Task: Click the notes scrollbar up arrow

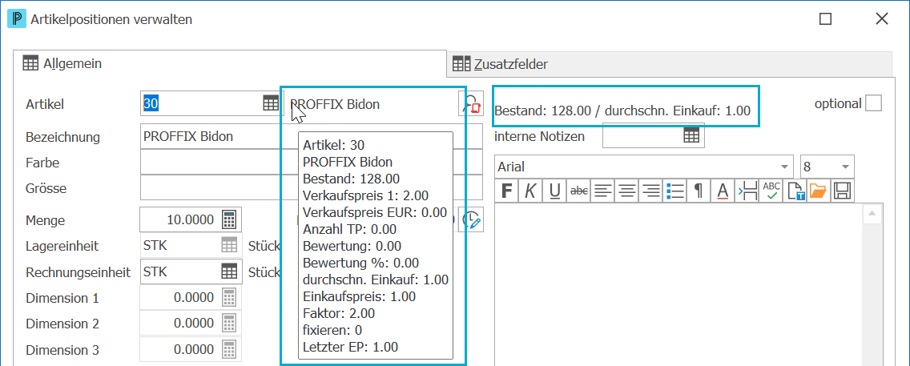Action: pyautogui.click(x=872, y=215)
